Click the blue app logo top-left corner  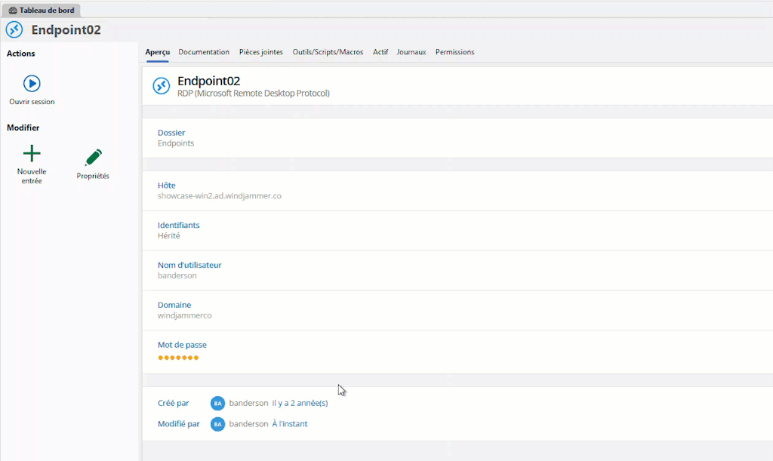point(14,29)
